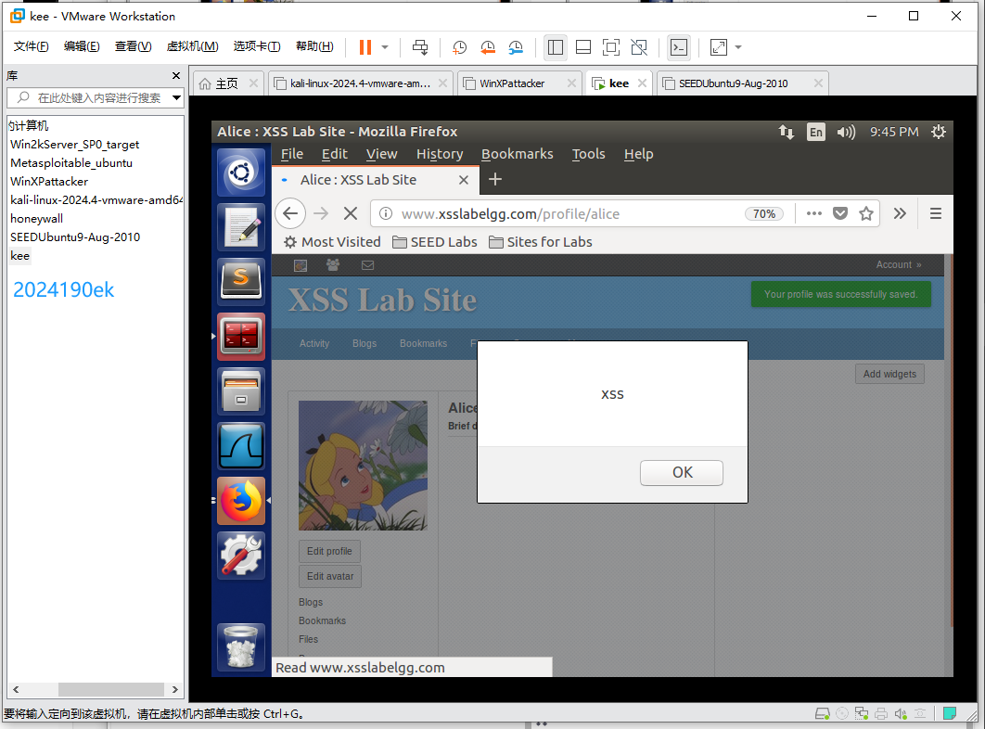Click OK in the xss alert dialog
Image resolution: width=985 pixels, height=729 pixels.
click(682, 473)
